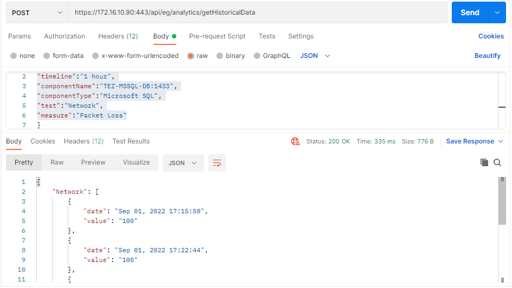This screenshot has width=512, height=288.
Task: Open the response JSON format dropdown
Action: point(183,163)
